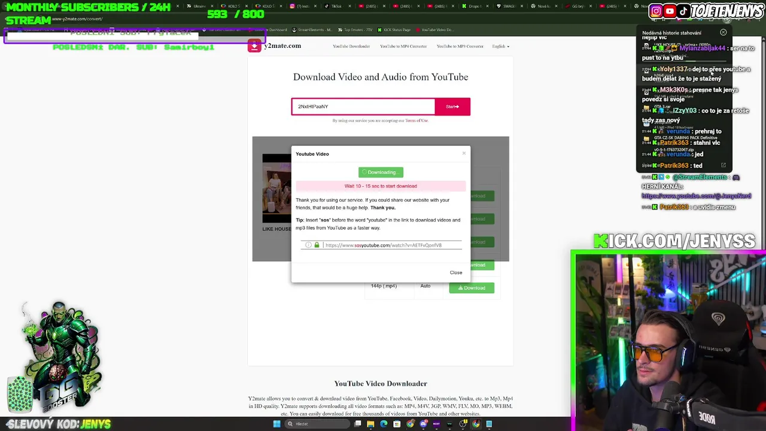Viewport: 766px width, 431px height.
Task: Click the Close button in the Youtube Video dialog
Action: [x=456, y=272]
